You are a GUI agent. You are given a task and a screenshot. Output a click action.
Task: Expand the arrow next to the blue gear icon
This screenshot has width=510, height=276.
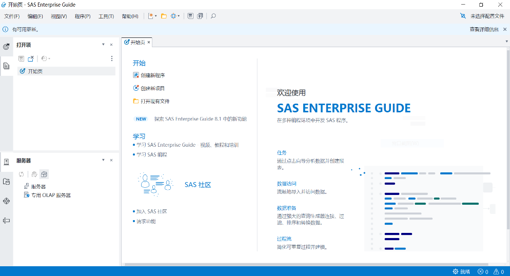179,16
